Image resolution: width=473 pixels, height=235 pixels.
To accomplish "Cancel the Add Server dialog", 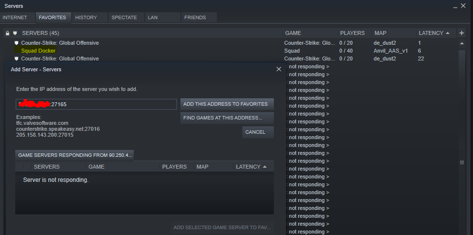I will click(258, 132).
